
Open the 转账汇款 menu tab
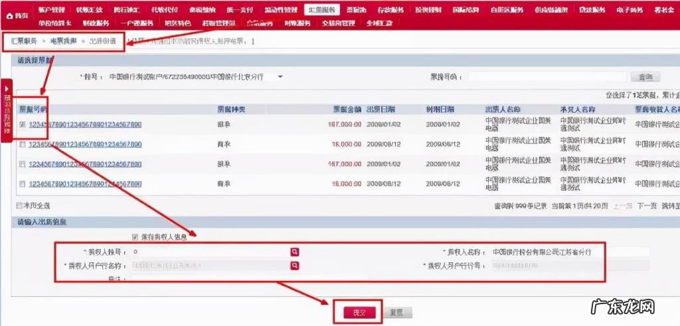pyautogui.click(x=89, y=10)
